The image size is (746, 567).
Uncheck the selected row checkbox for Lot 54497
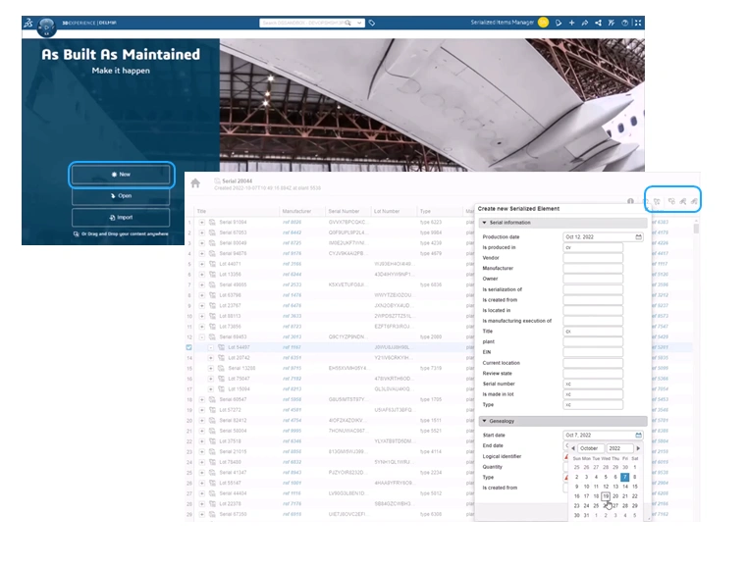coord(188,347)
